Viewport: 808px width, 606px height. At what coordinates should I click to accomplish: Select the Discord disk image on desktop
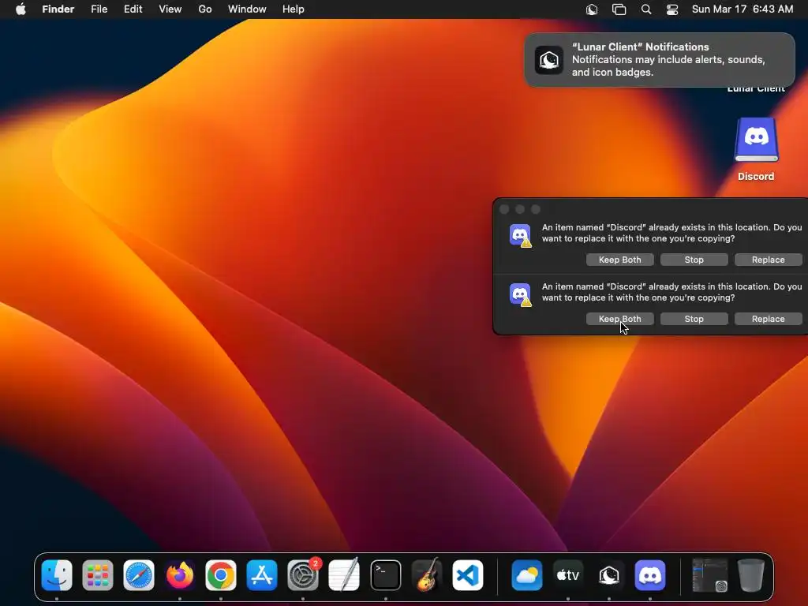click(x=756, y=140)
